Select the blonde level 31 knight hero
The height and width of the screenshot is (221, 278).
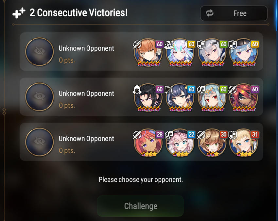click(x=244, y=143)
